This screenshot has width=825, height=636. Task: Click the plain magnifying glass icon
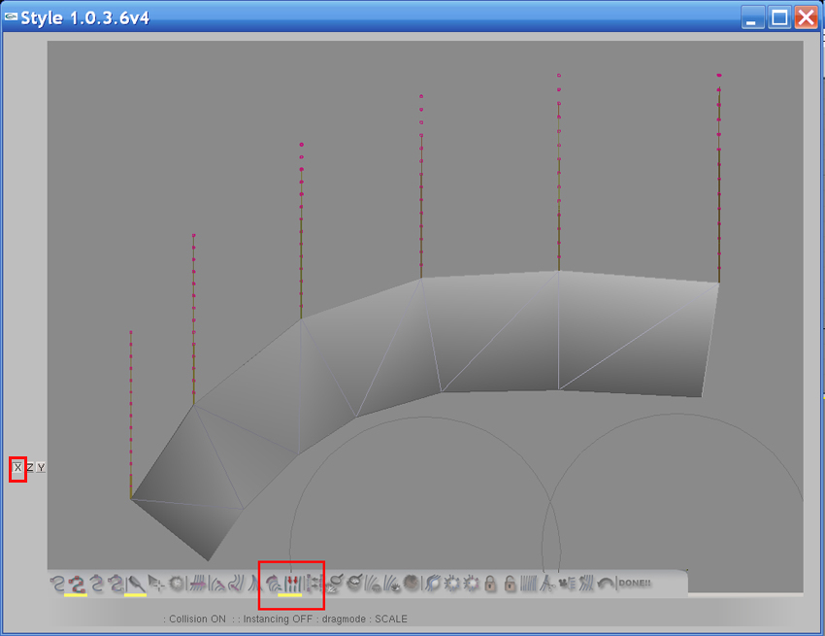point(355,583)
